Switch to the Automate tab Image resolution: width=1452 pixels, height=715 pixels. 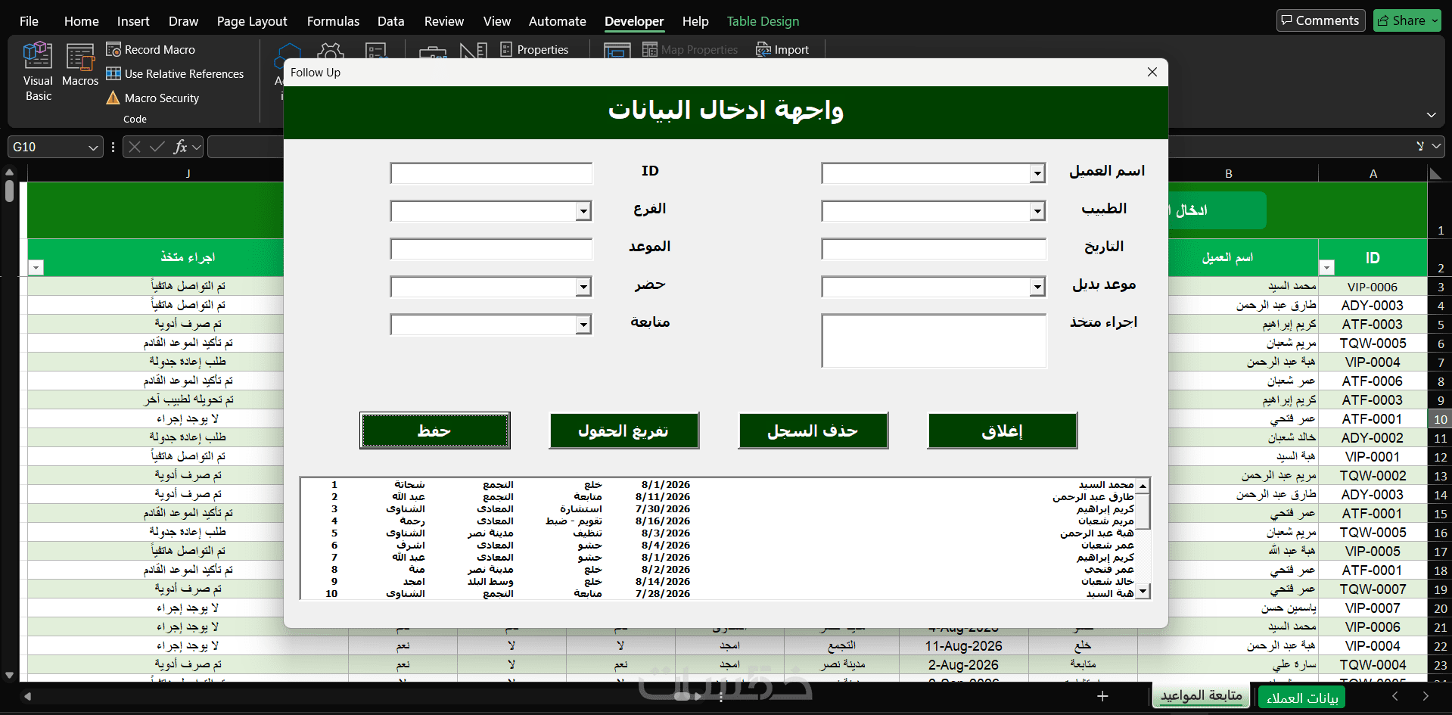click(x=557, y=21)
